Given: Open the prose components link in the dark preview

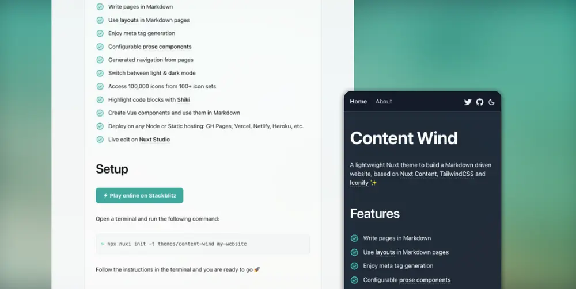Looking at the screenshot, I should pyautogui.click(x=425, y=280).
